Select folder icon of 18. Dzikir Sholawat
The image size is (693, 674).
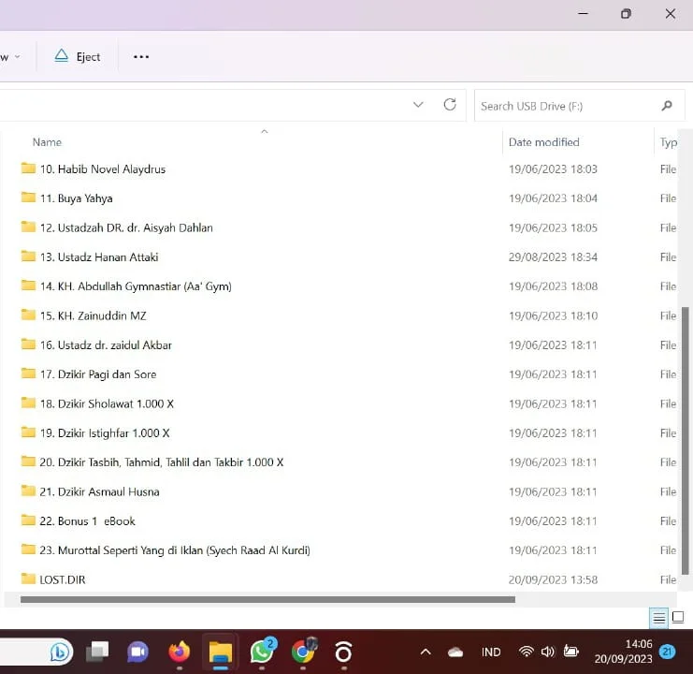tap(28, 403)
